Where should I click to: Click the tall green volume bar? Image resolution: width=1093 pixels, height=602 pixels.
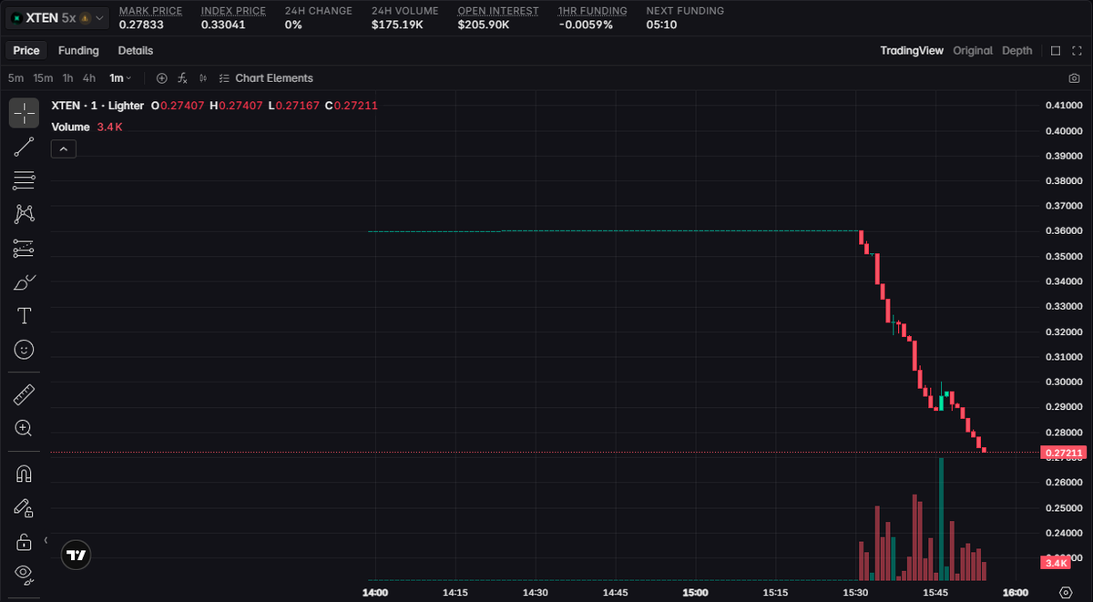[x=941, y=518]
